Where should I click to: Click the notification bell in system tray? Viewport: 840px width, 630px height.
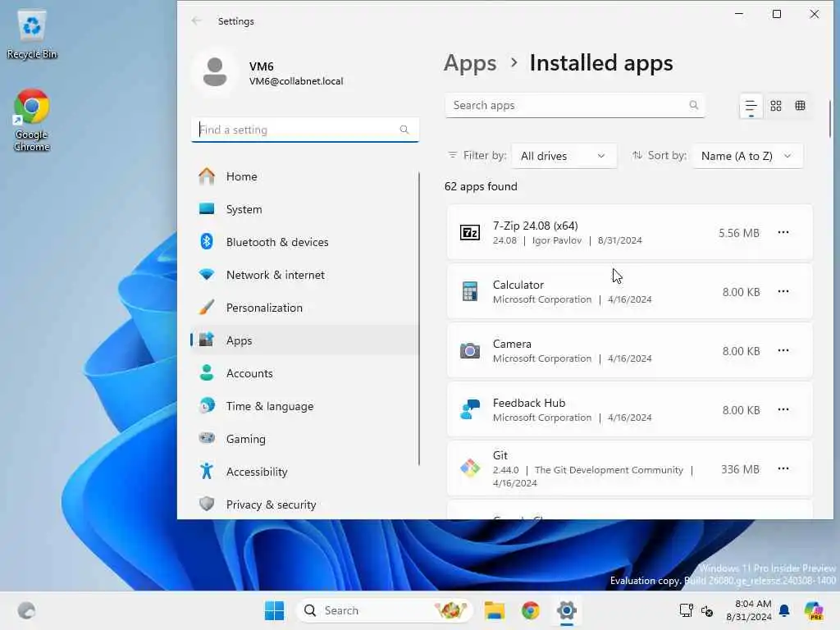pos(784,610)
